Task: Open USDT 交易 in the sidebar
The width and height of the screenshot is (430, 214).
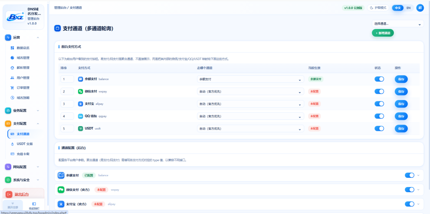Action: (24, 144)
